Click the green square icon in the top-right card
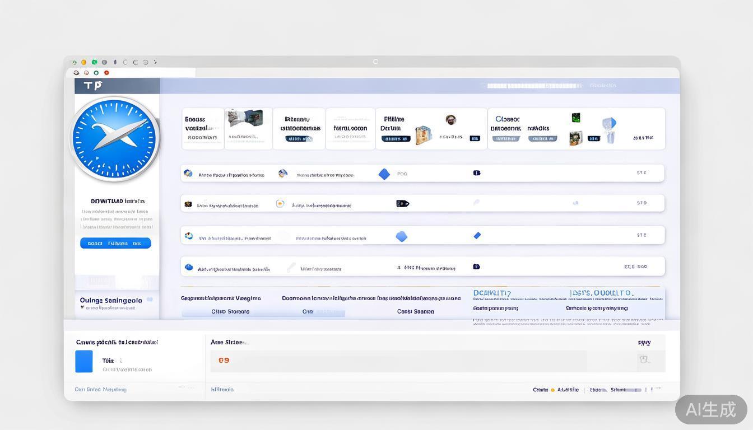Image resolution: width=753 pixels, height=430 pixels. pos(575,118)
